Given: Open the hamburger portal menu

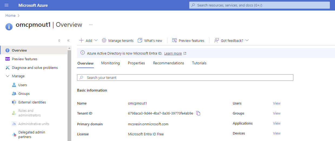Looking at the screenshot, I should point(7,5).
